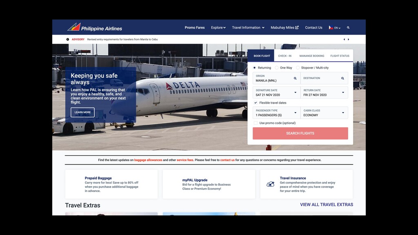Select the Returning trip option
The height and width of the screenshot is (235, 418).
point(254,68)
